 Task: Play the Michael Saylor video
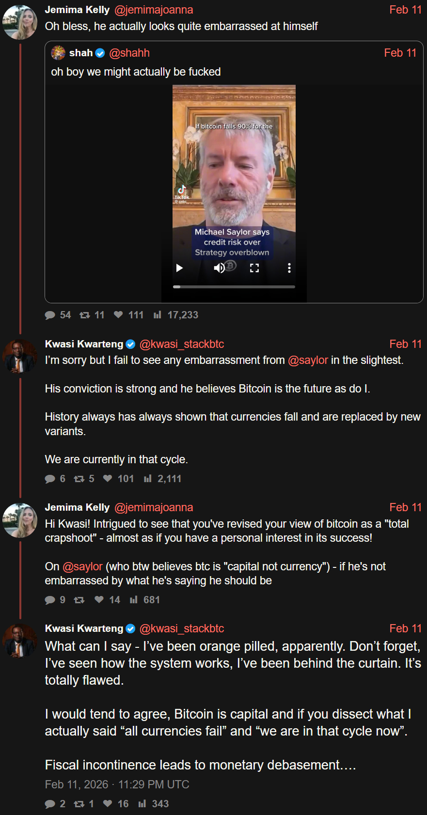pyautogui.click(x=179, y=268)
